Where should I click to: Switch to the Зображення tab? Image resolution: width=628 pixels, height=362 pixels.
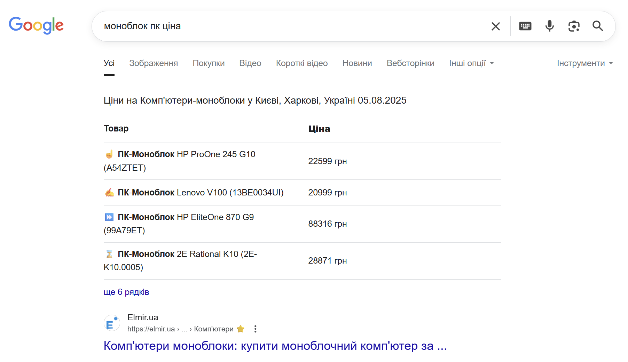(x=154, y=63)
